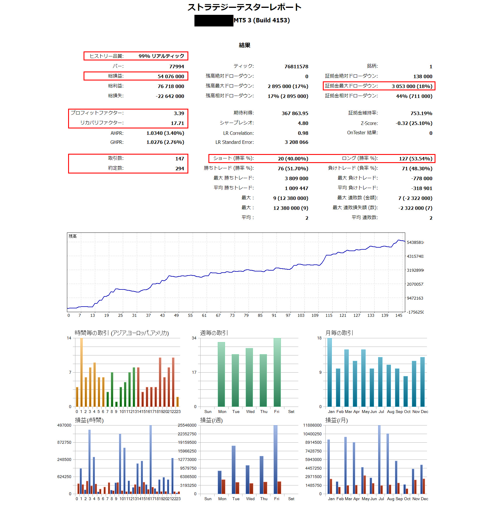
Task: Select the 最大 負けトレード value -778 000
Action: pyautogui.click(x=422, y=178)
